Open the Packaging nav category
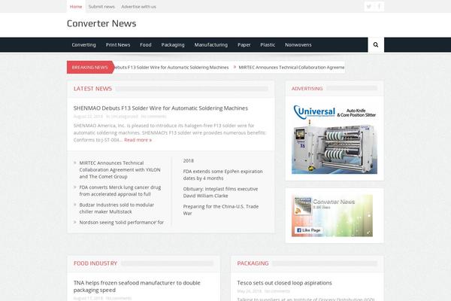This screenshot has height=301, width=451. click(173, 45)
